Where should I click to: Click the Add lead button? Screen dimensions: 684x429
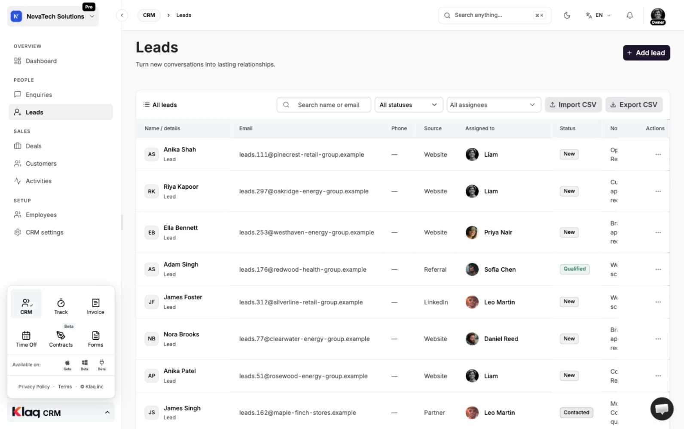coord(646,53)
